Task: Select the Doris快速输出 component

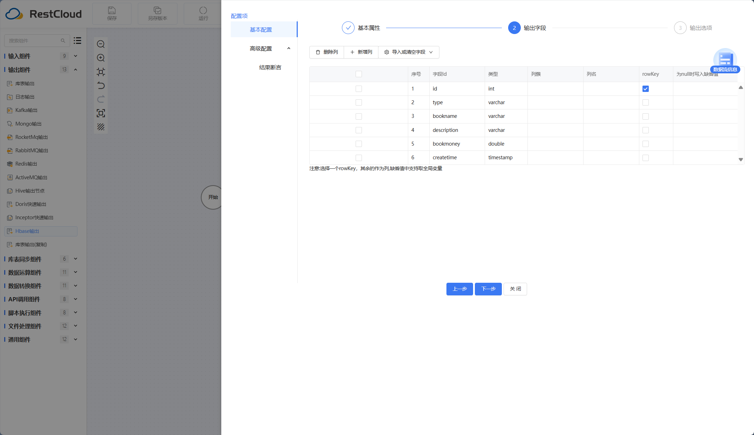Action: (41, 204)
